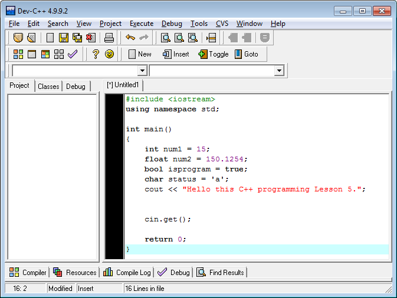
Task: Save the current file with floppy icon
Action: (x=64, y=38)
